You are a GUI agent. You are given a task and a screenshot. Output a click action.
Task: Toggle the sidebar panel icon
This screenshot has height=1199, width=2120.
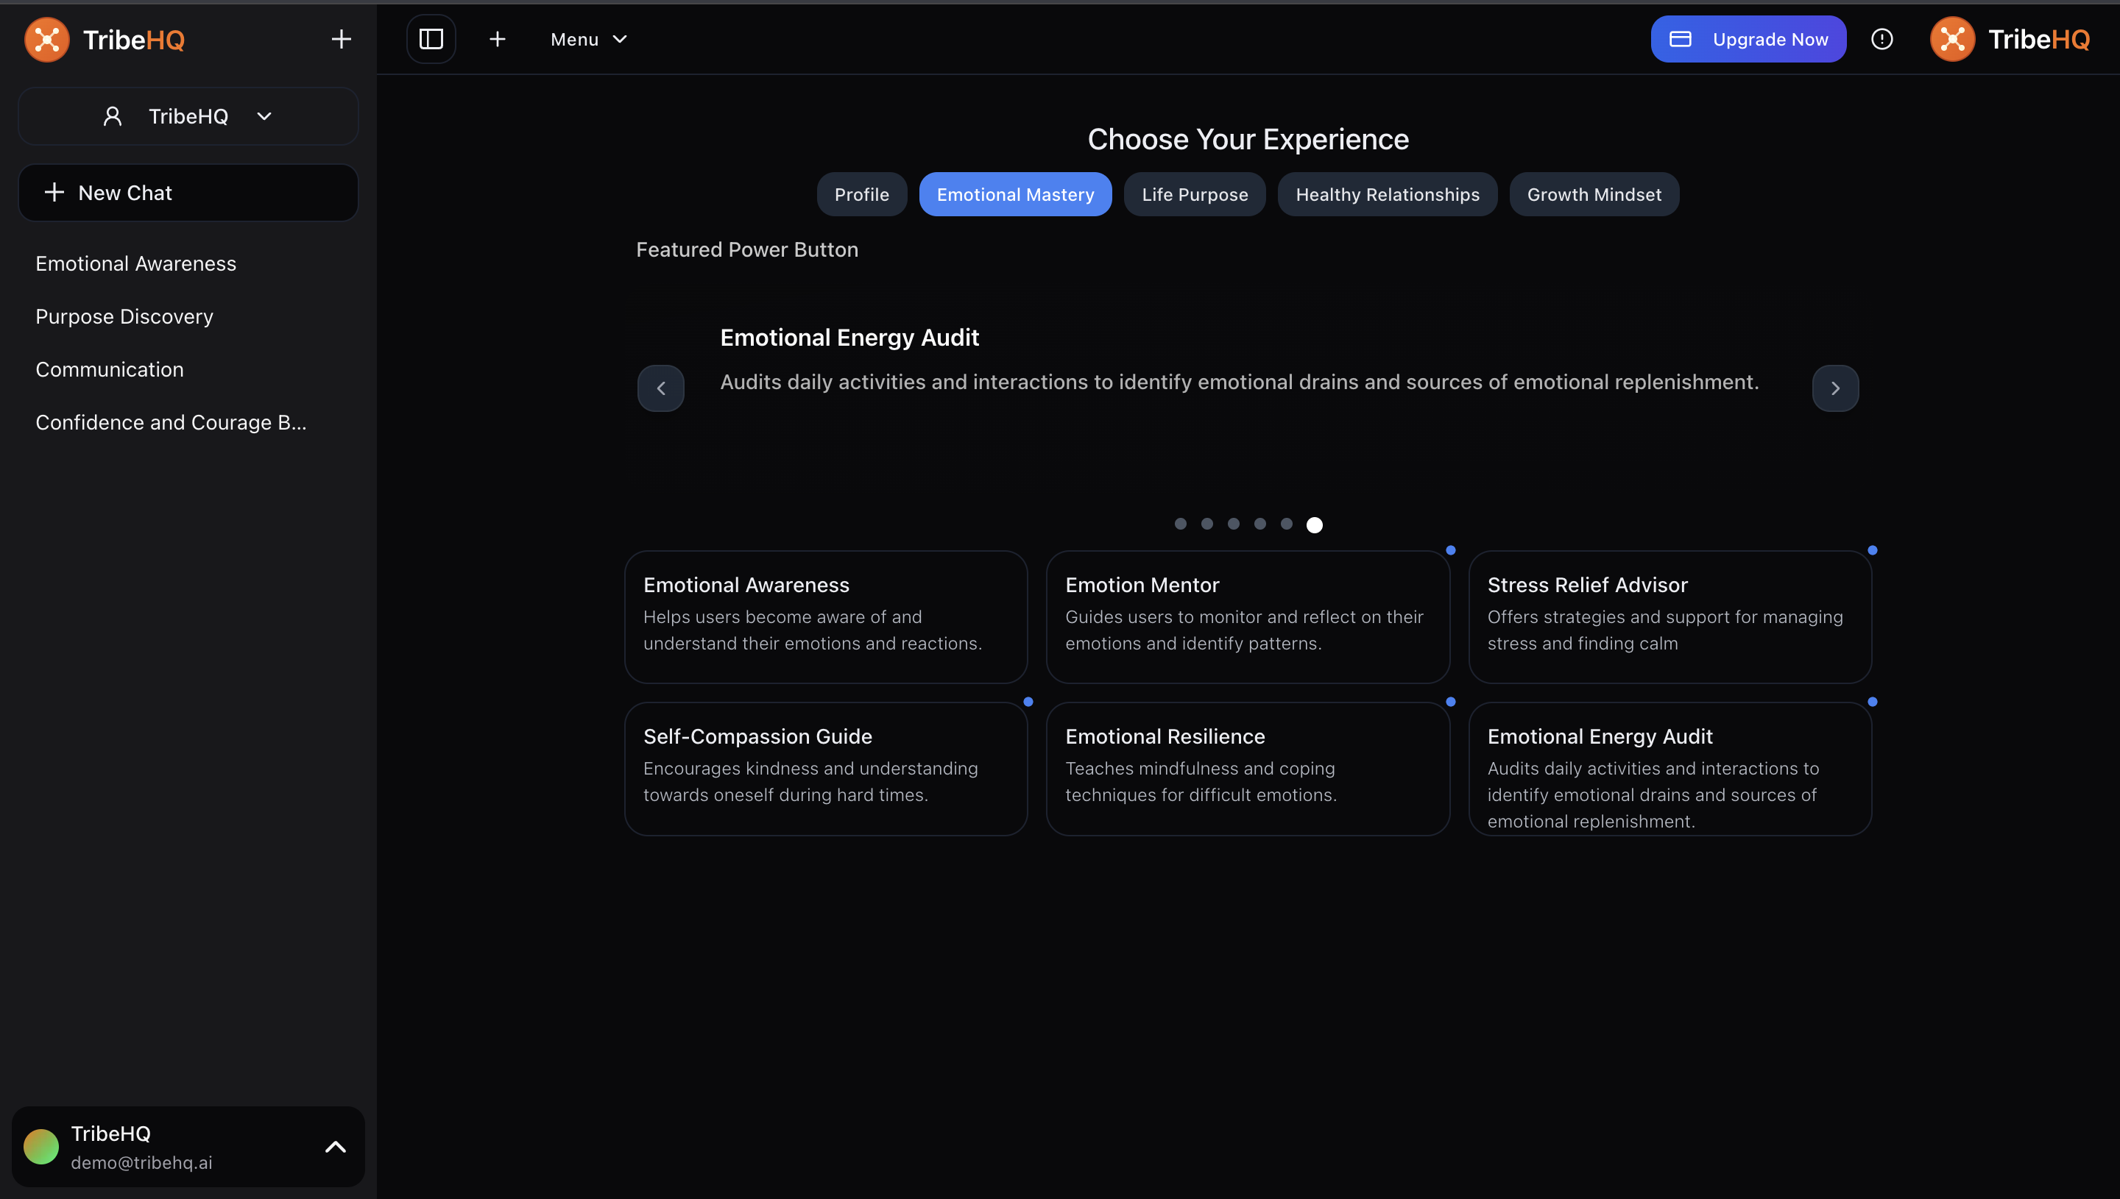431,39
